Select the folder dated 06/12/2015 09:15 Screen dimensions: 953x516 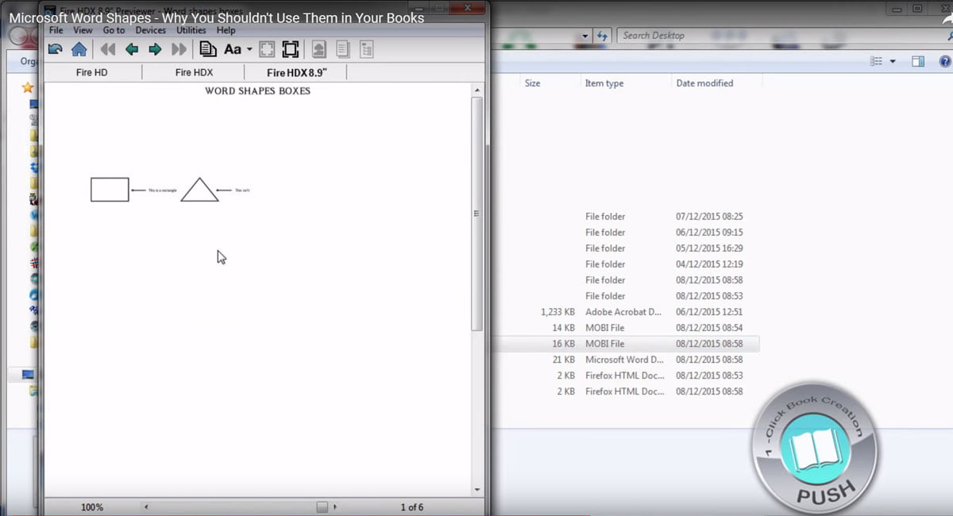pyautogui.click(x=626, y=233)
